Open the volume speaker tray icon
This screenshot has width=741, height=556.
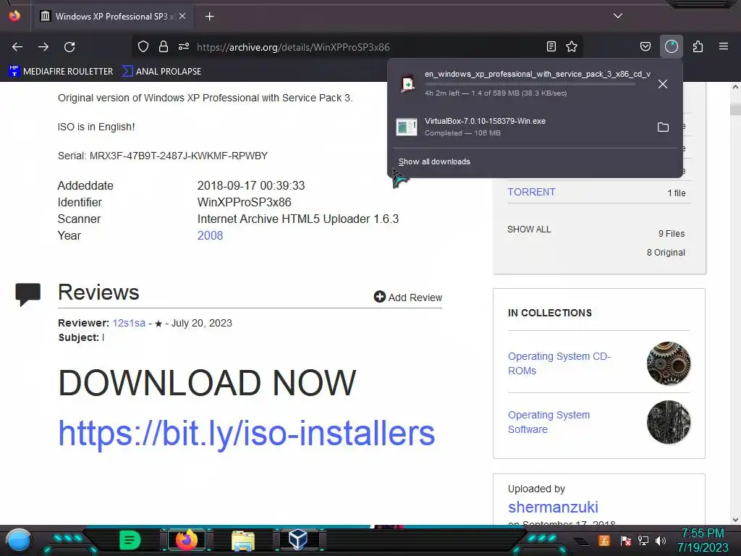point(661,540)
